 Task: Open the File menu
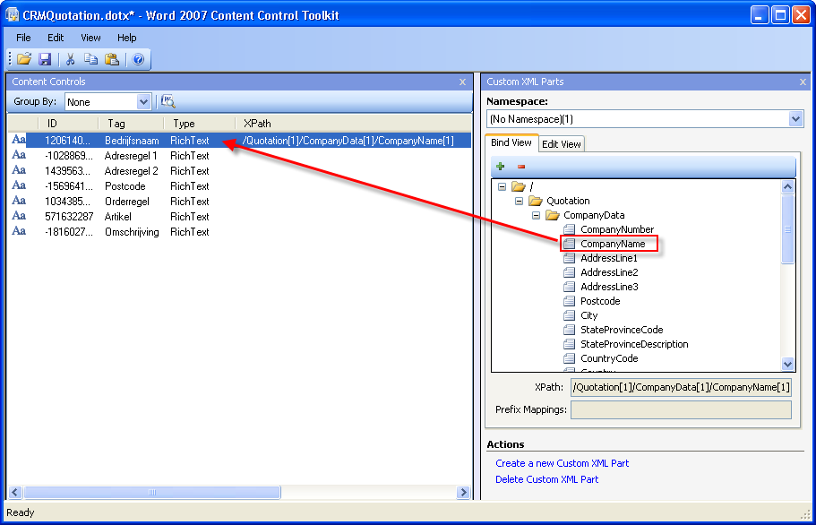click(x=23, y=38)
